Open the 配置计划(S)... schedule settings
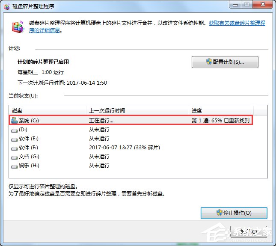The width and height of the screenshot is (276, 246). click(x=225, y=62)
